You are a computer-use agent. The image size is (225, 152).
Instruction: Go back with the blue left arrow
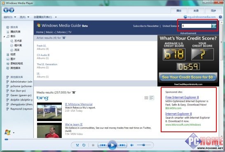(x=6, y=10)
